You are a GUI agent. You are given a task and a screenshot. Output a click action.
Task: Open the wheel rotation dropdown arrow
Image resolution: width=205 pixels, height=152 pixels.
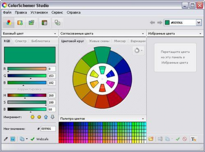pos(142,50)
